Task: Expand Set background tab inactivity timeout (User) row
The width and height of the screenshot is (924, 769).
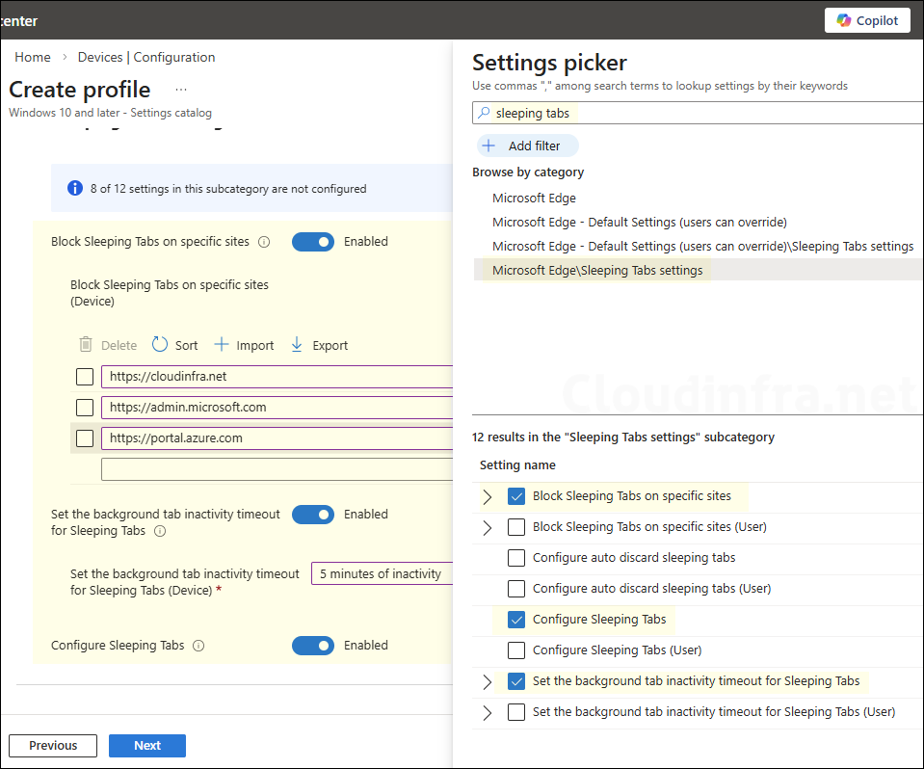Action: (x=487, y=712)
